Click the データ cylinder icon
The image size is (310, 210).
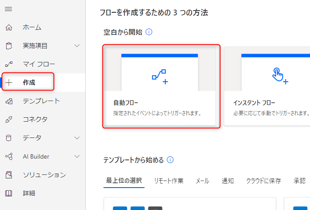click(9, 138)
